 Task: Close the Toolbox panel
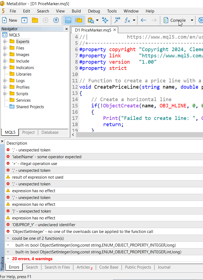(x=2, y=141)
